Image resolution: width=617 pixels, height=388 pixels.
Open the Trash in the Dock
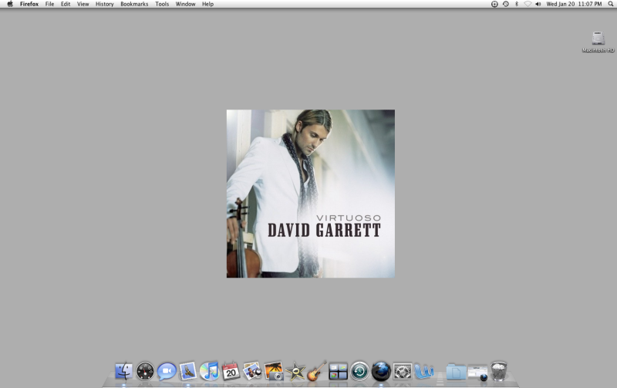(499, 371)
